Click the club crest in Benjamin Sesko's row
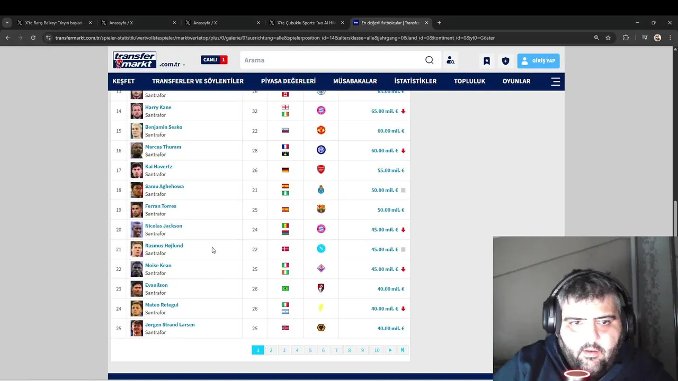 (321, 130)
